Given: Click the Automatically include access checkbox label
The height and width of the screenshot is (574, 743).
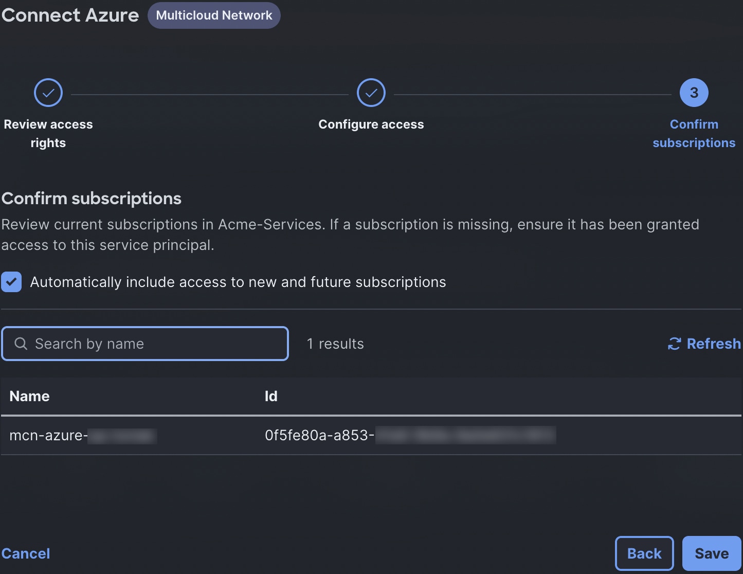Looking at the screenshot, I should pos(238,282).
